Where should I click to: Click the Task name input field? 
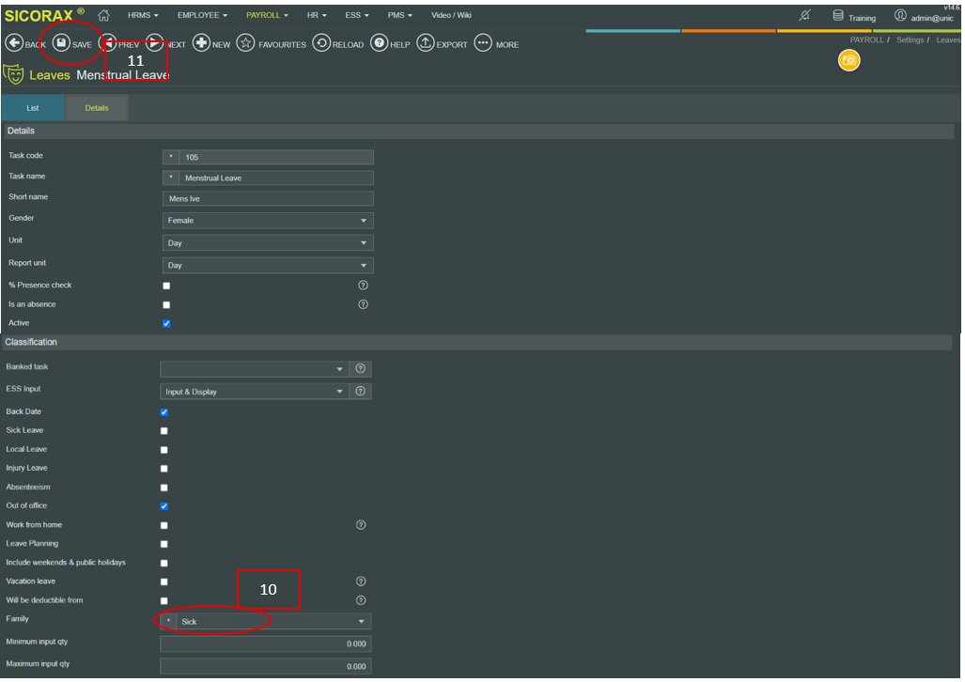(x=275, y=178)
